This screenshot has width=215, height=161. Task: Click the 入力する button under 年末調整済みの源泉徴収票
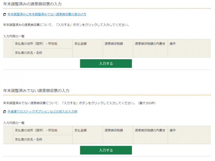point(106,63)
